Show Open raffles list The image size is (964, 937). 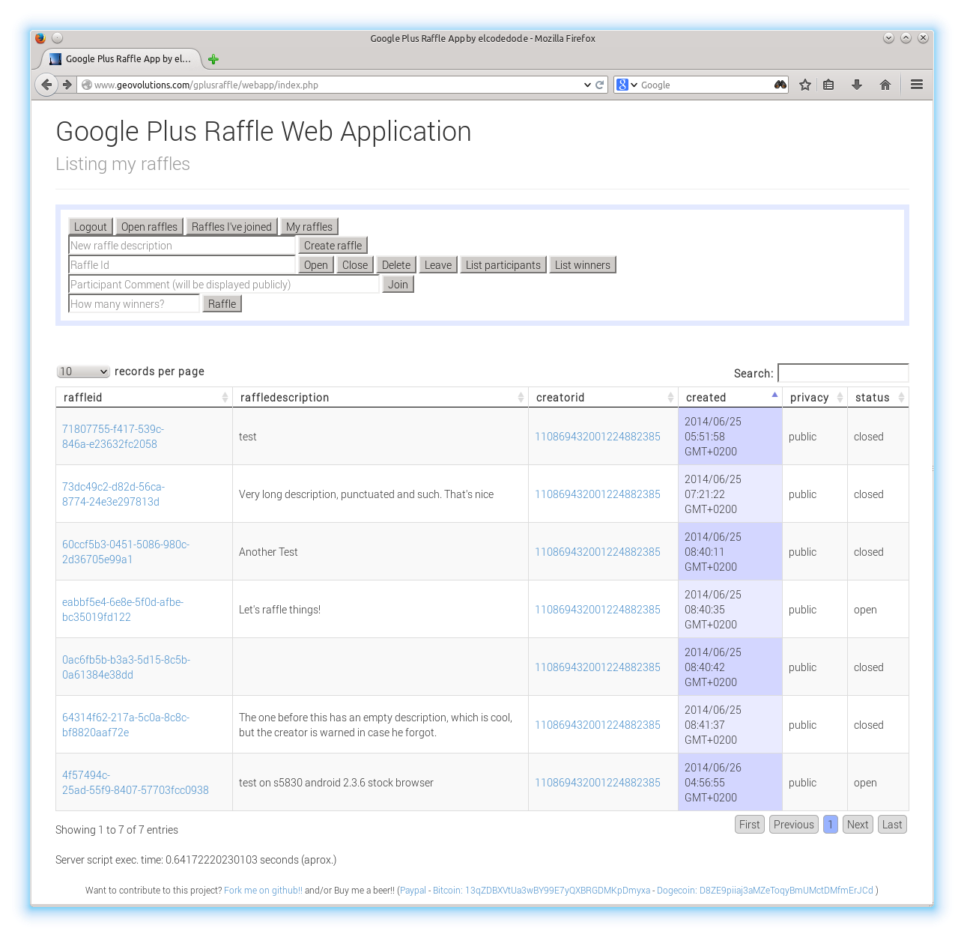click(x=149, y=226)
